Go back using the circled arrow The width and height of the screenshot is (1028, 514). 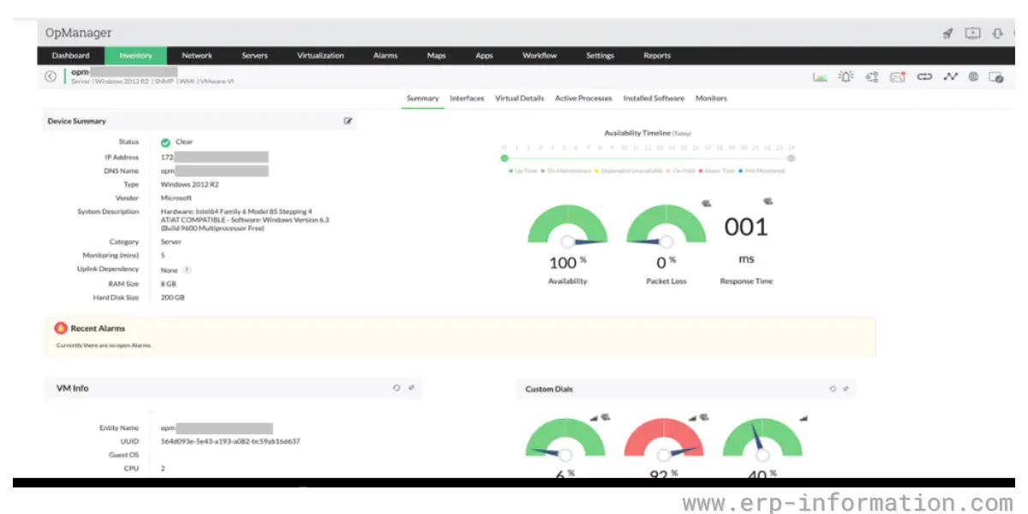point(51,76)
